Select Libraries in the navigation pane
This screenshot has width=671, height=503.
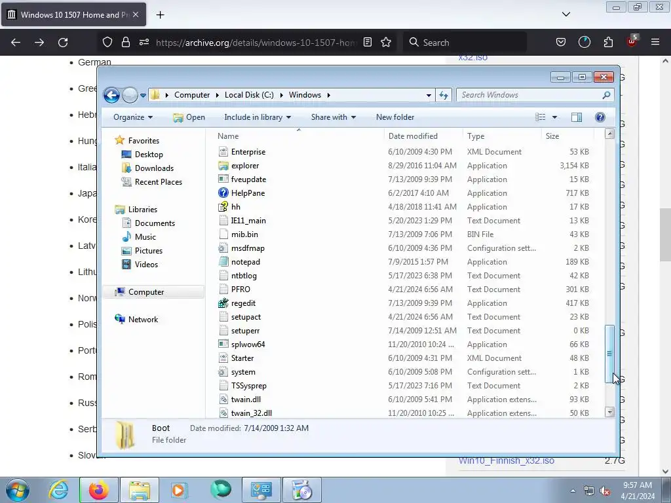tap(142, 210)
